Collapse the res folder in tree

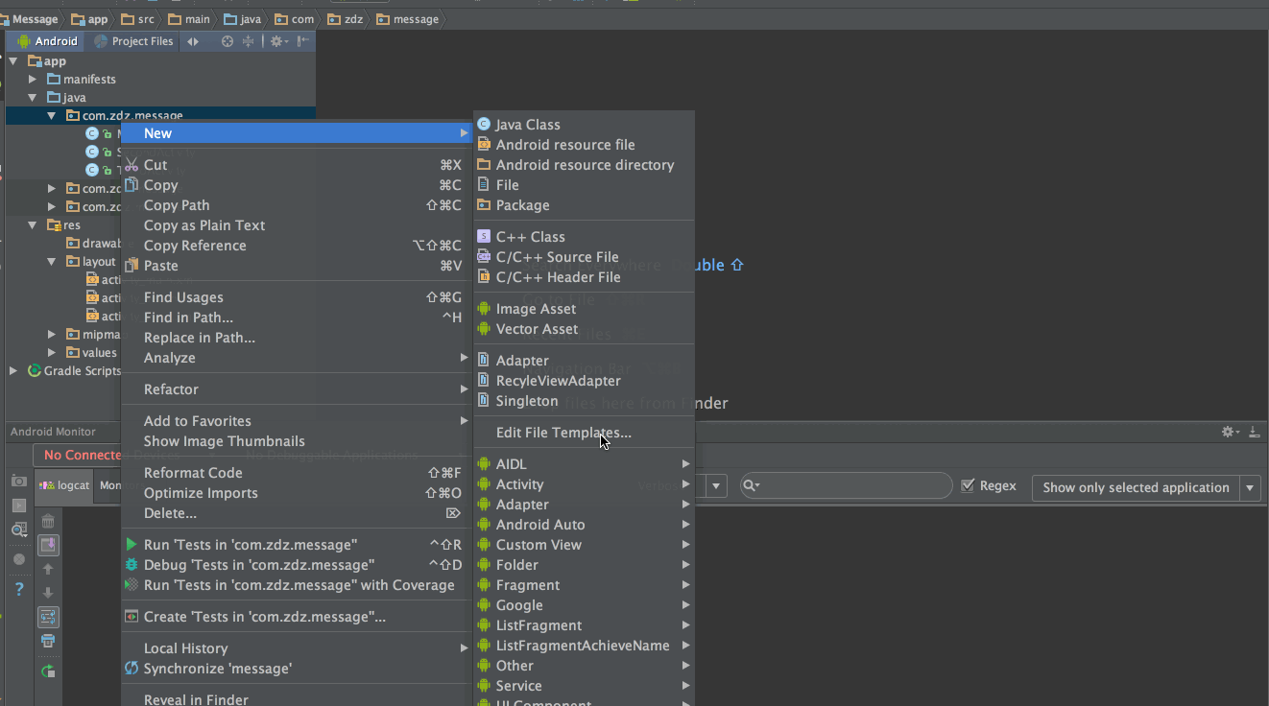pos(33,225)
